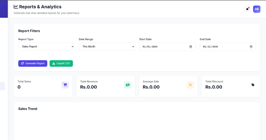Screen dimensions: 266x140
Task: Click the tag icon in Total Discount
Action: (x=253, y=85)
